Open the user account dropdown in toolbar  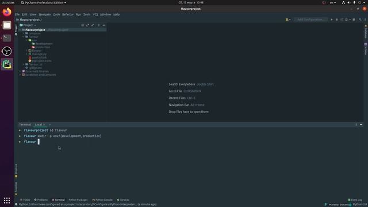pos(288,20)
